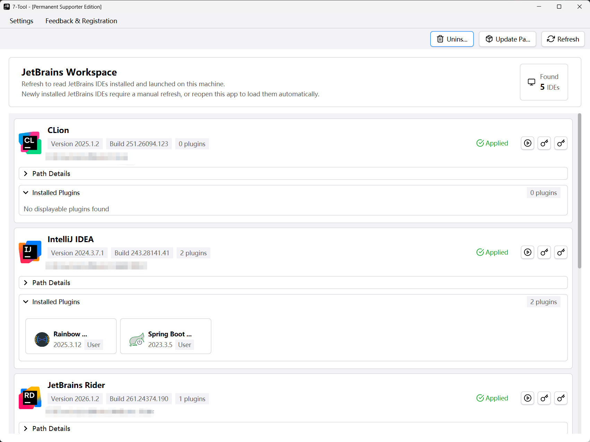
Task: Click the "Version 2025.1.2" tag
Action: 75,144
